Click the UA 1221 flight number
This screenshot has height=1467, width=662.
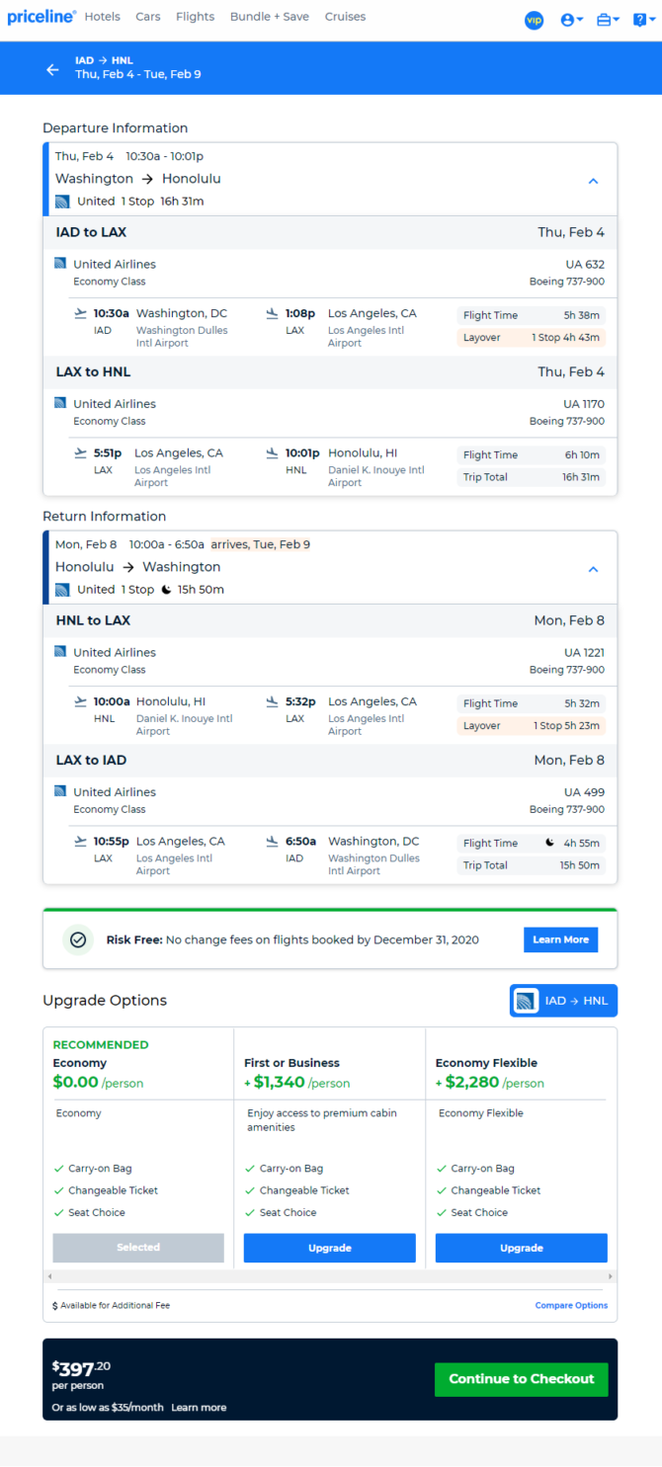point(584,652)
